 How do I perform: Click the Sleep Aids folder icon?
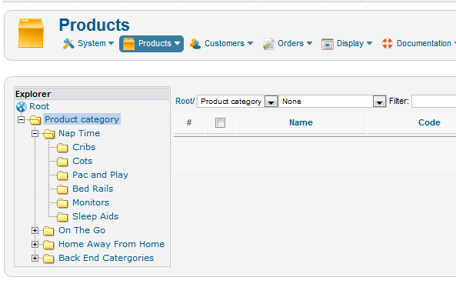[62, 217]
